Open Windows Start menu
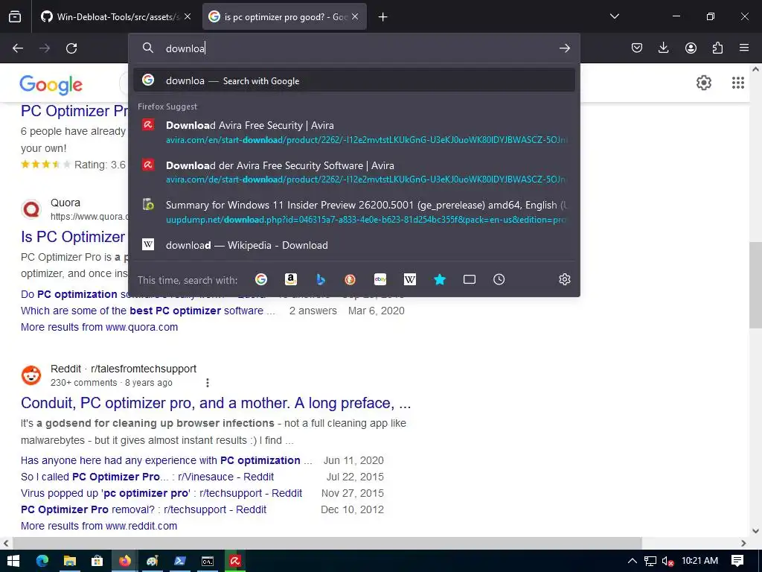Viewport: 762px width, 572px height. coord(13,561)
